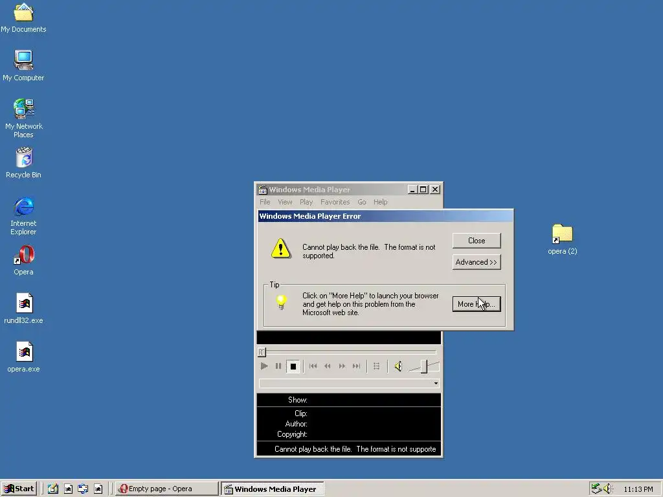Click the first quick launch icon beside Start
Viewport: 663px width, 497px height.
[x=53, y=489]
